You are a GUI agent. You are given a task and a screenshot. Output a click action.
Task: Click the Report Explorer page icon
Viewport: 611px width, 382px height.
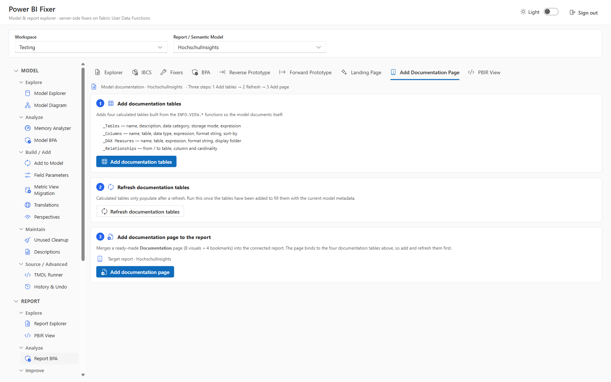pos(28,323)
